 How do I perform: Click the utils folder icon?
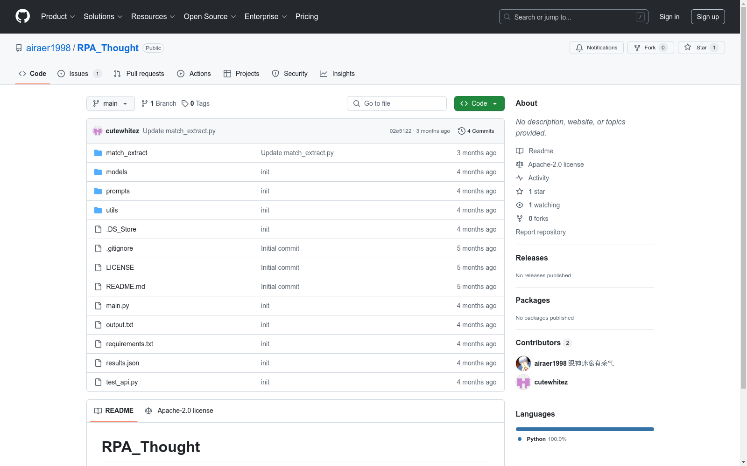[x=98, y=210]
